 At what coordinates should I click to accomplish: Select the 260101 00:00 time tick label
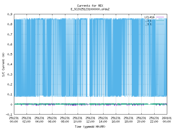[x=167, y=120]
